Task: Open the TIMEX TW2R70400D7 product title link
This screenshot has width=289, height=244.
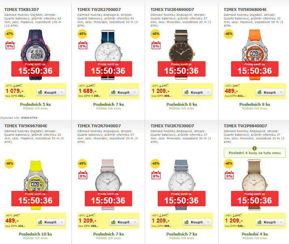Action: (99, 126)
